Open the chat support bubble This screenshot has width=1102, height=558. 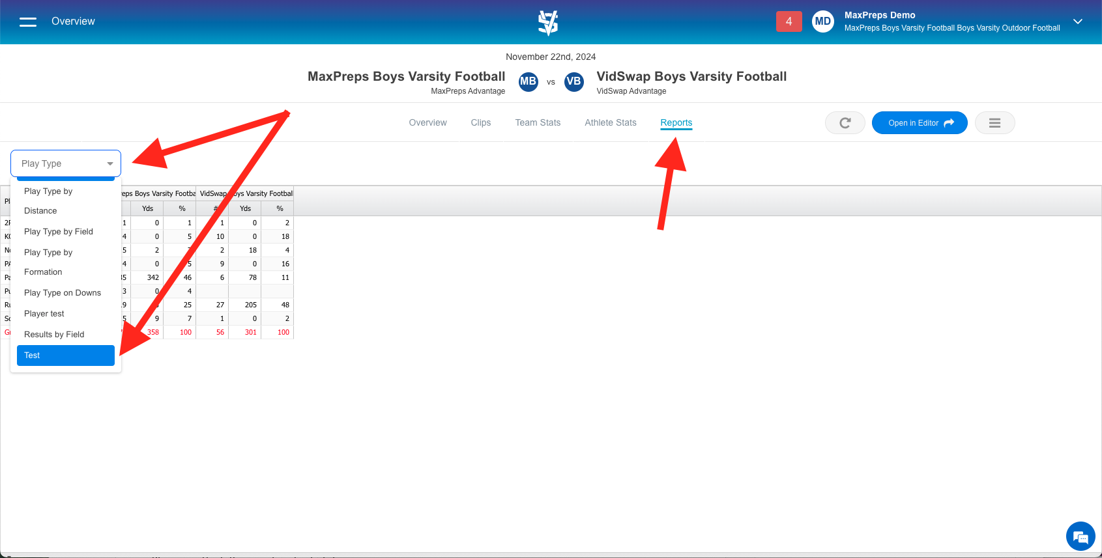pos(1080,537)
